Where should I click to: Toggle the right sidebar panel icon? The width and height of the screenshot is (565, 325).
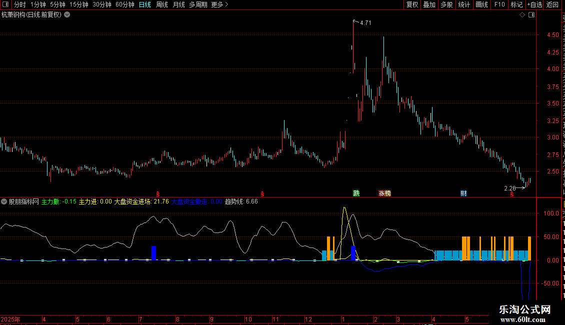click(531, 15)
